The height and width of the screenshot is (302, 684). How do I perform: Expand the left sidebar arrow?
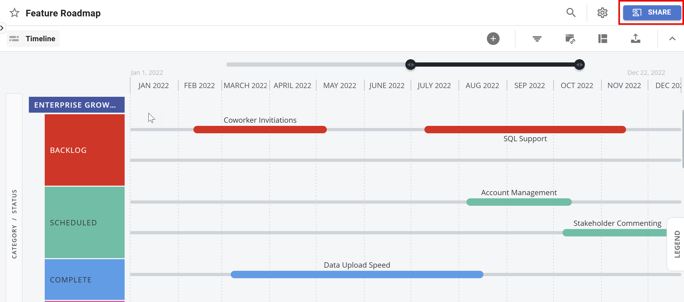[x=2, y=28]
